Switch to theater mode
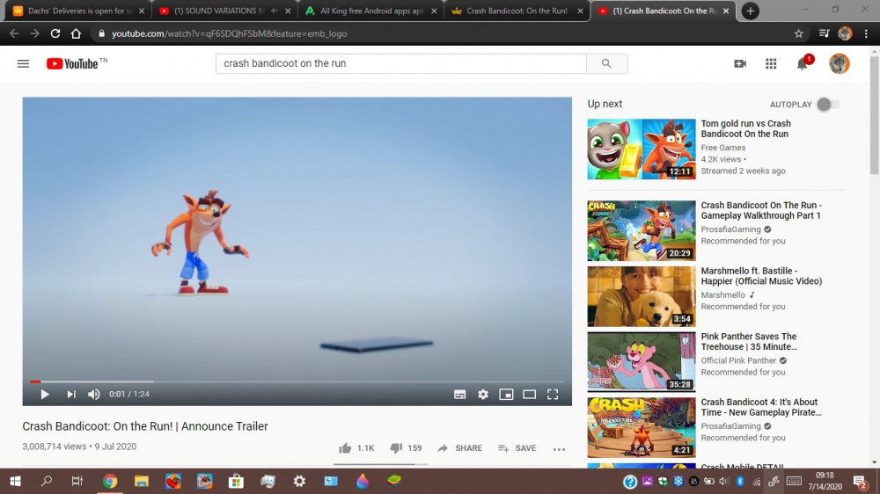The image size is (880, 494). (x=529, y=394)
